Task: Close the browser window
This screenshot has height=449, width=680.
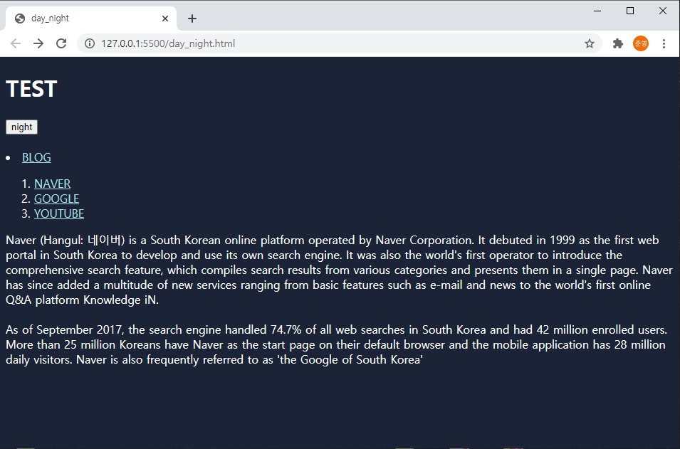Action: pos(663,11)
